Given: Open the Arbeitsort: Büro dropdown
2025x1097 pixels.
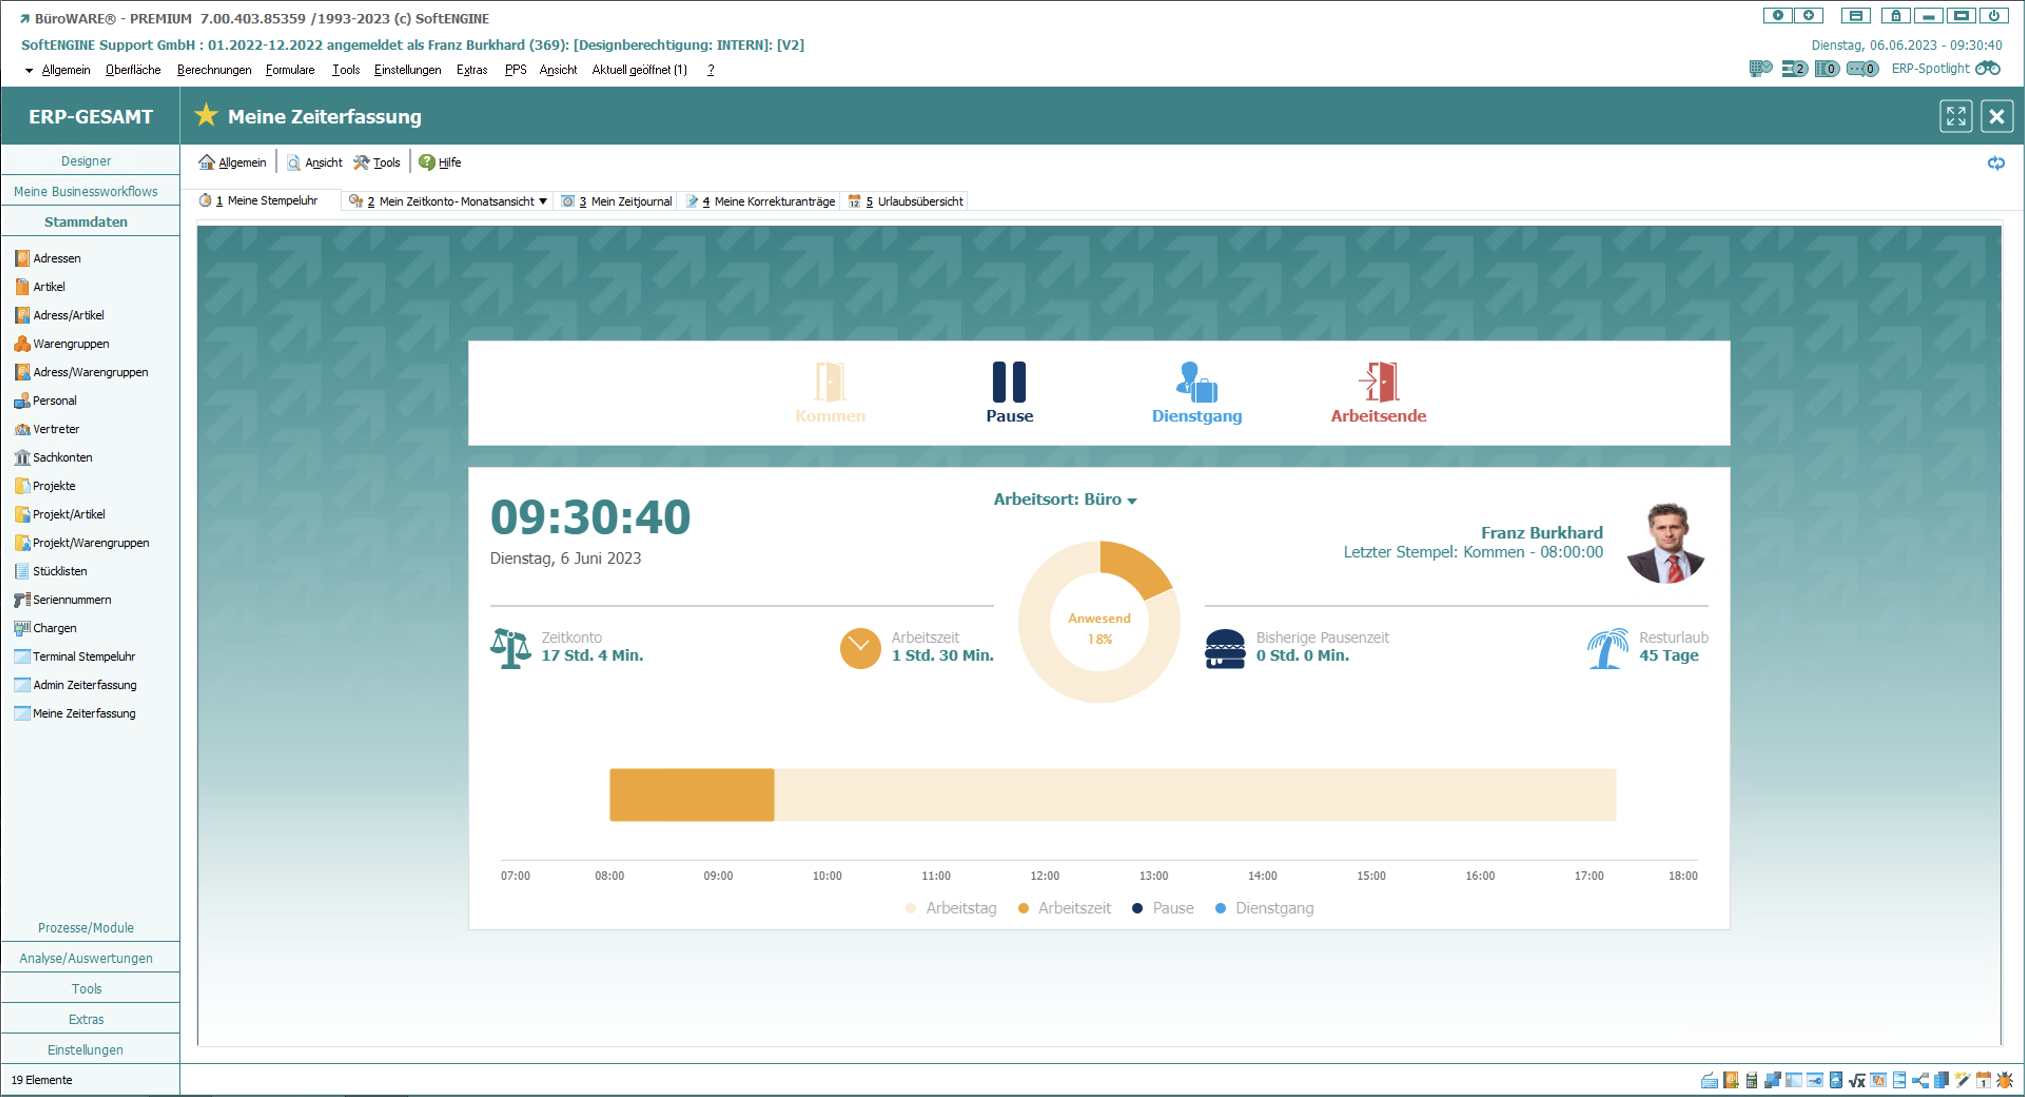Looking at the screenshot, I should [1064, 500].
